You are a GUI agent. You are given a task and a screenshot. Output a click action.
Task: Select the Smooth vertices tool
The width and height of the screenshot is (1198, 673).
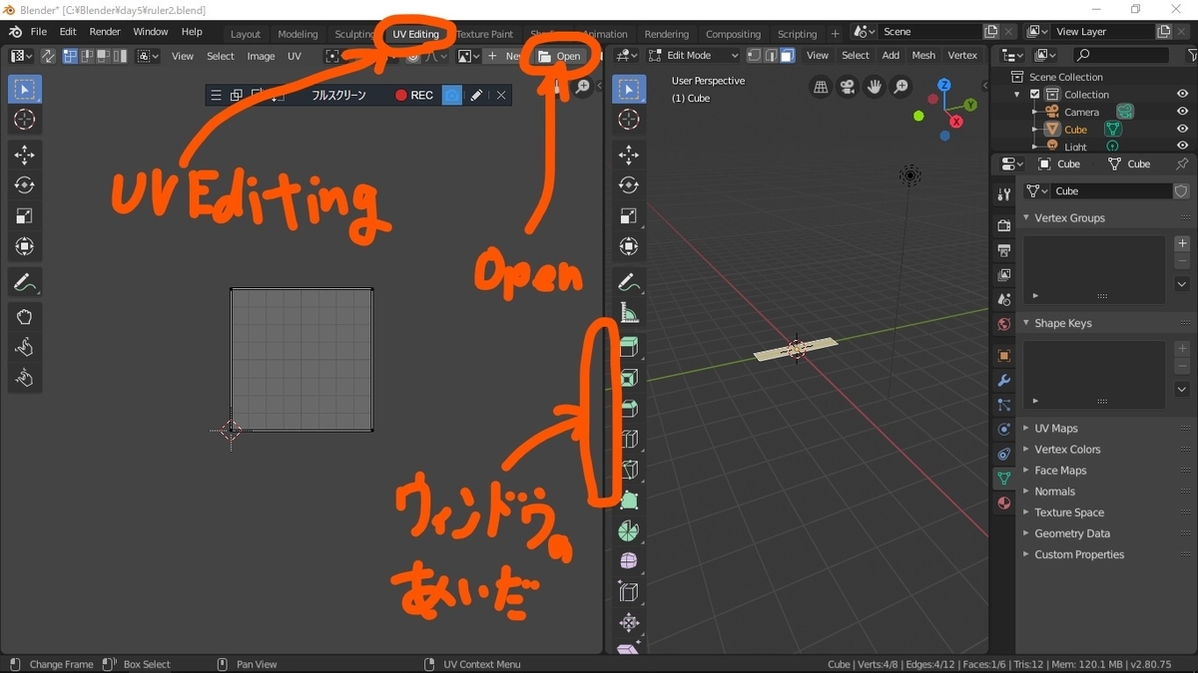click(629, 561)
